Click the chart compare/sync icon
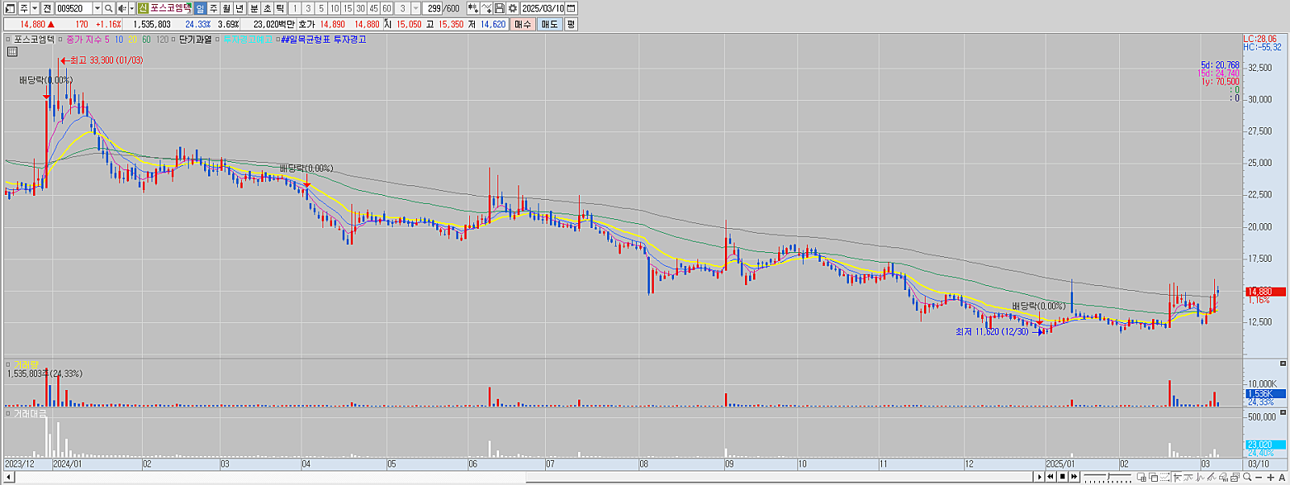Viewport: 1290px width, 485px height. (473, 8)
